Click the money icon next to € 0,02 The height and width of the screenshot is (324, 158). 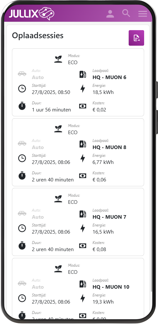pos(83,106)
